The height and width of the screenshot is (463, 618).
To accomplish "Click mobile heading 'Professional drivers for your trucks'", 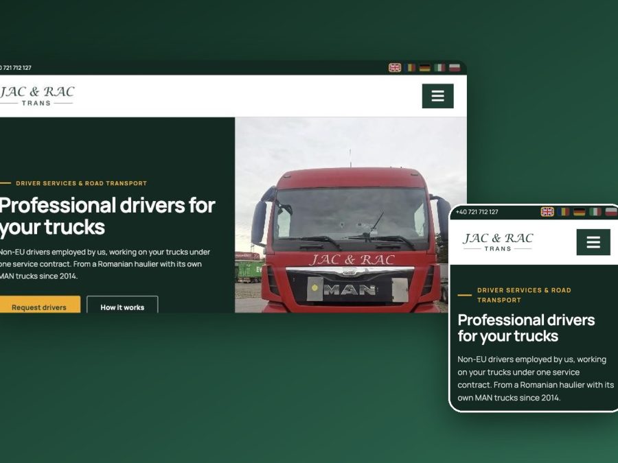I will tap(526, 328).
